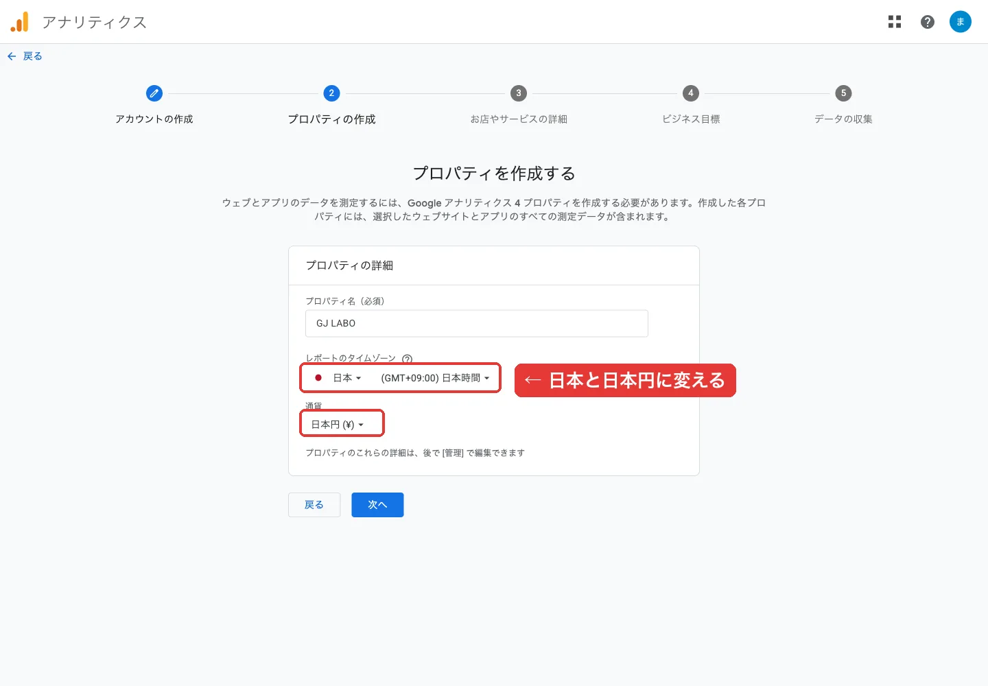Click the note about editing in [管理]
The image size is (988, 686).
(x=415, y=453)
